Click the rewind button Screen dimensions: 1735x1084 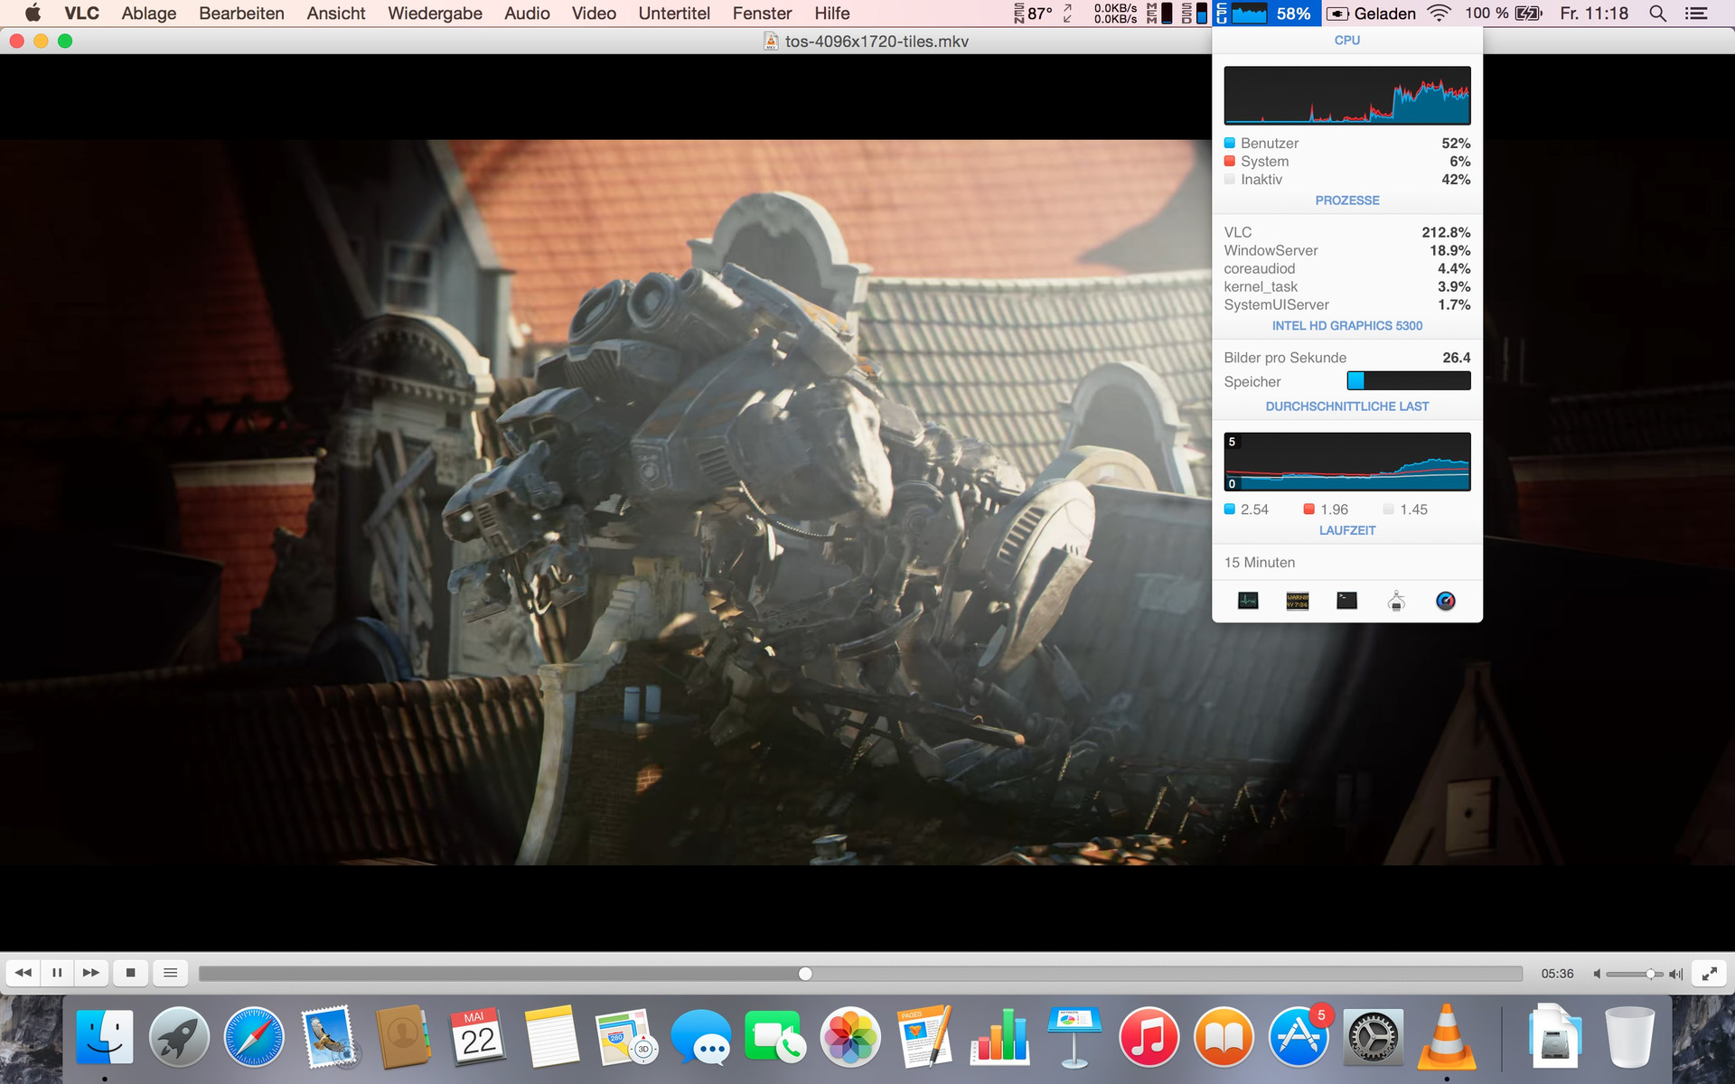tap(23, 973)
